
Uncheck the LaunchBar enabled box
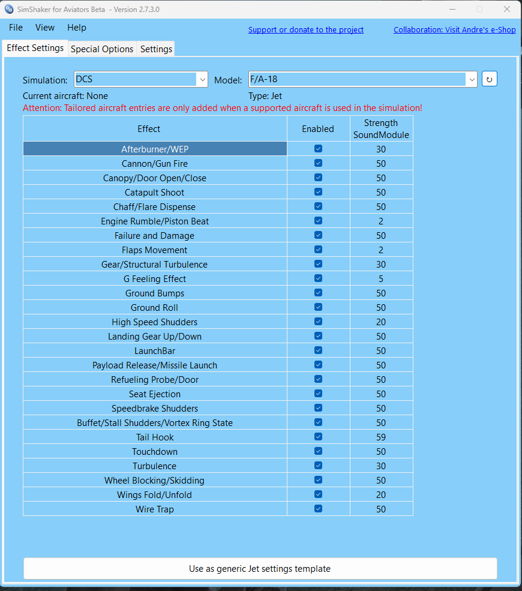pos(318,350)
